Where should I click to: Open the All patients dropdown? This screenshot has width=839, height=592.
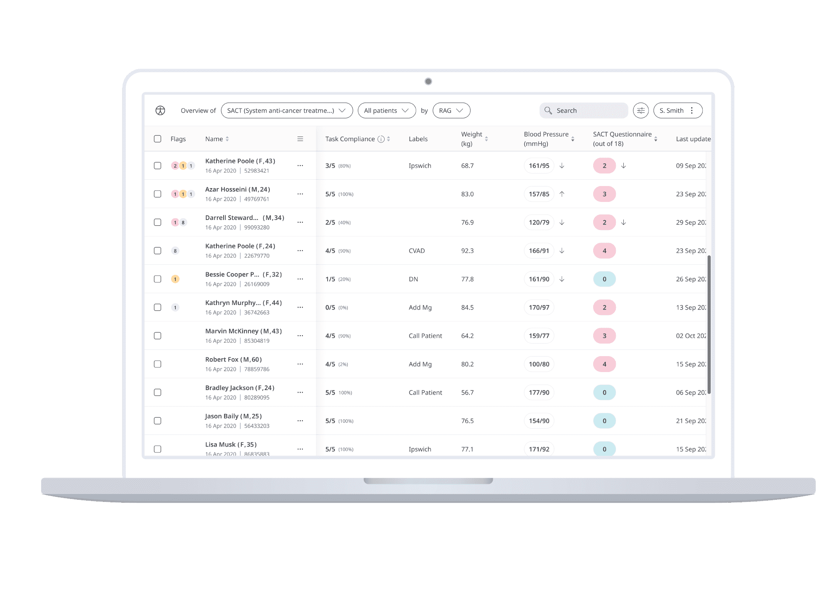[x=386, y=110]
